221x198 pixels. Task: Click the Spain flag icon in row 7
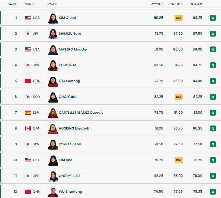(x=28, y=112)
